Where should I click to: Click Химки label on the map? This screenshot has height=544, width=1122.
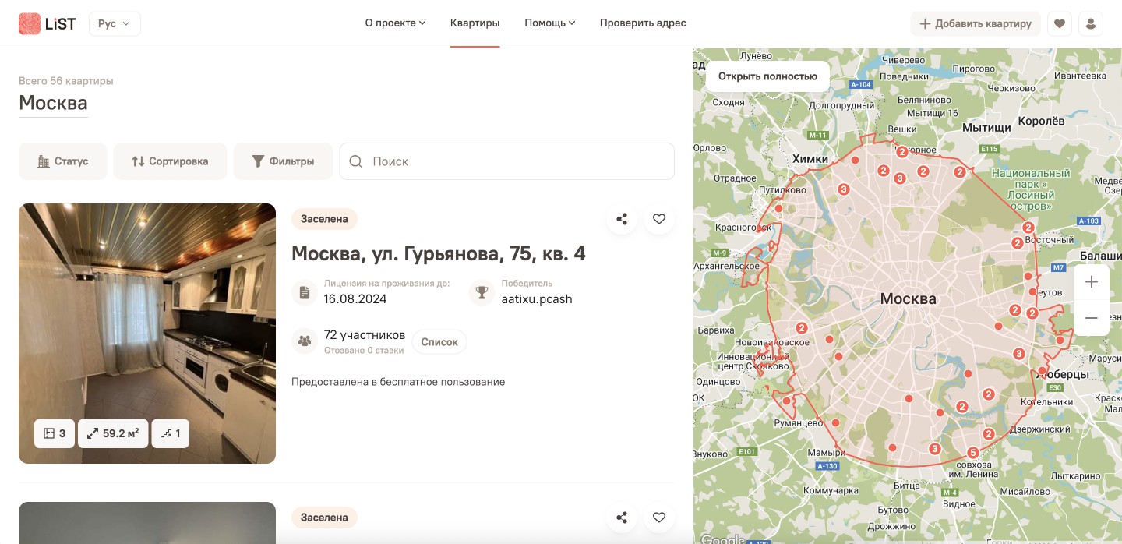(810, 158)
